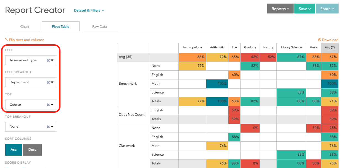343x168 pixels.
Task: Clear the Course selection with the X icon
Action: (48, 104)
